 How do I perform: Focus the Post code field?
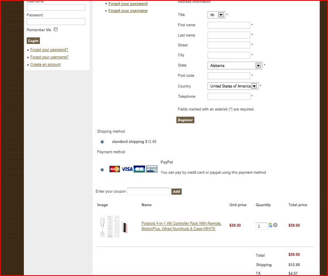[229, 76]
